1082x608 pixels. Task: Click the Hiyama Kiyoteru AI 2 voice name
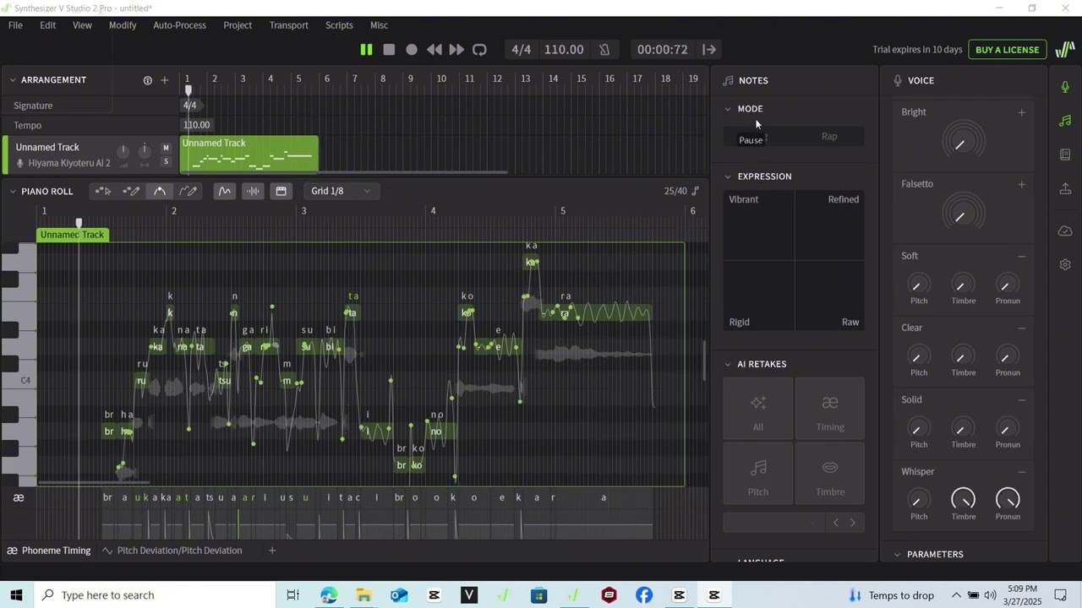[69, 163]
